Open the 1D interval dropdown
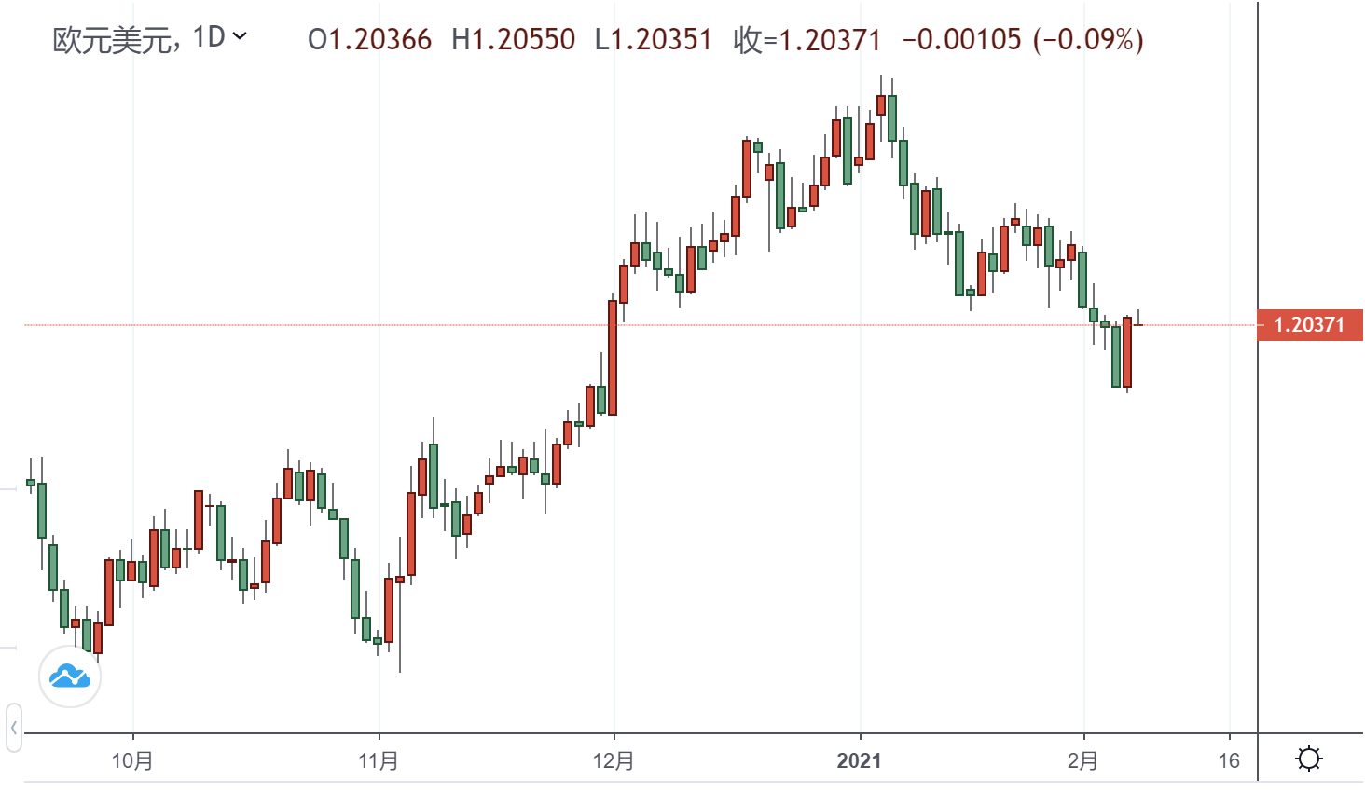The image size is (1365, 793). pos(220,37)
